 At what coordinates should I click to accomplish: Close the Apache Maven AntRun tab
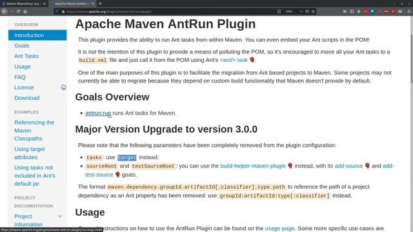point(93,4)
